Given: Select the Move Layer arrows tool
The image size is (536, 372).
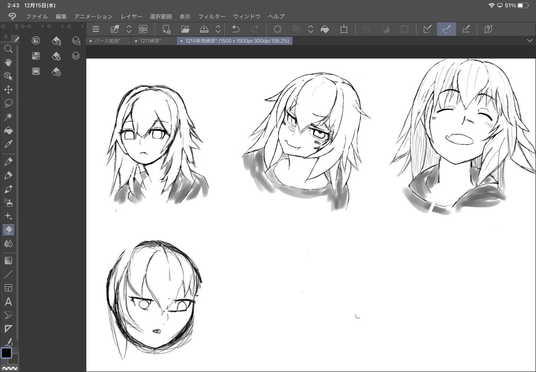Looking at the screenshot, I should click(8, 90).
